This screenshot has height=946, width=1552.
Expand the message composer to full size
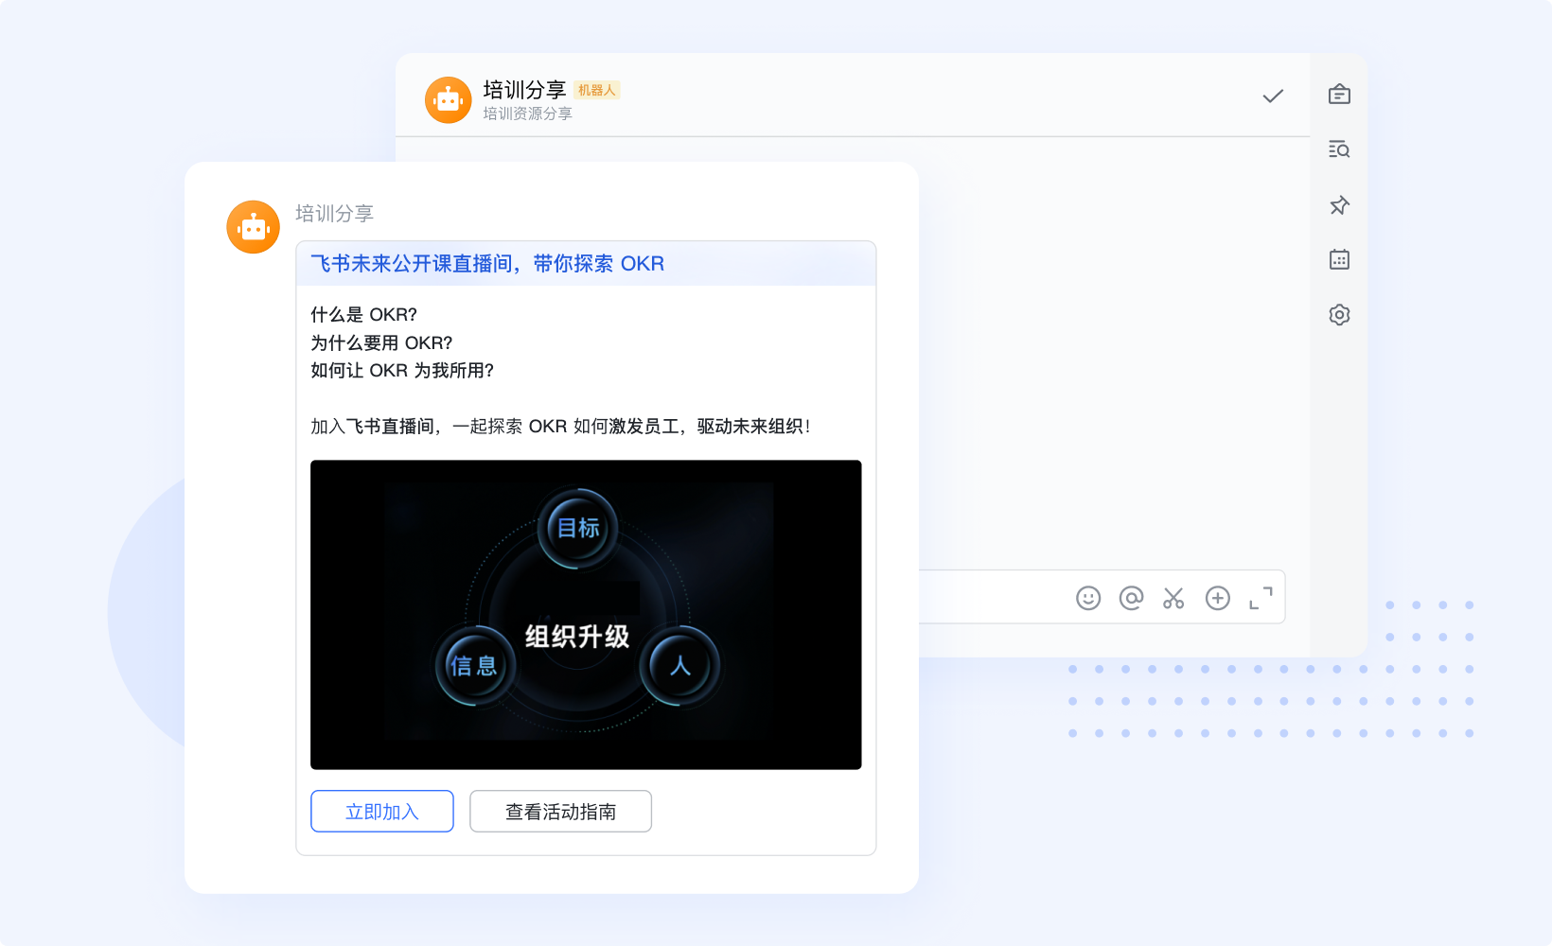tap(1260, 598)
